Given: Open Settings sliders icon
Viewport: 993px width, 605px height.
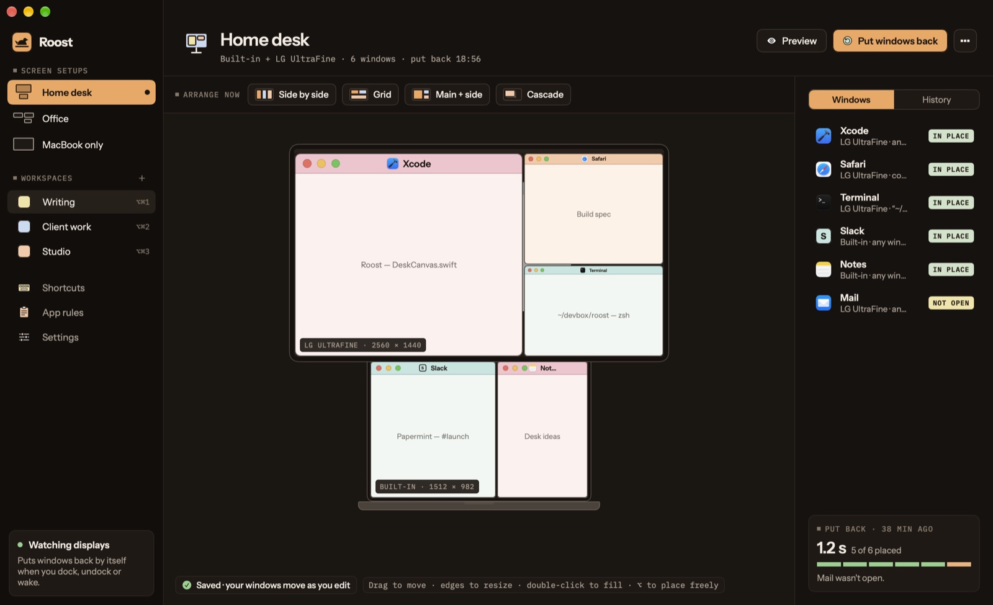Looking at the screenshot, I should click(x=24, y=337).
